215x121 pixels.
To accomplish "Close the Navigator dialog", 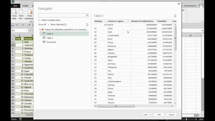I will pyautogui.click(x=179, y=4).
